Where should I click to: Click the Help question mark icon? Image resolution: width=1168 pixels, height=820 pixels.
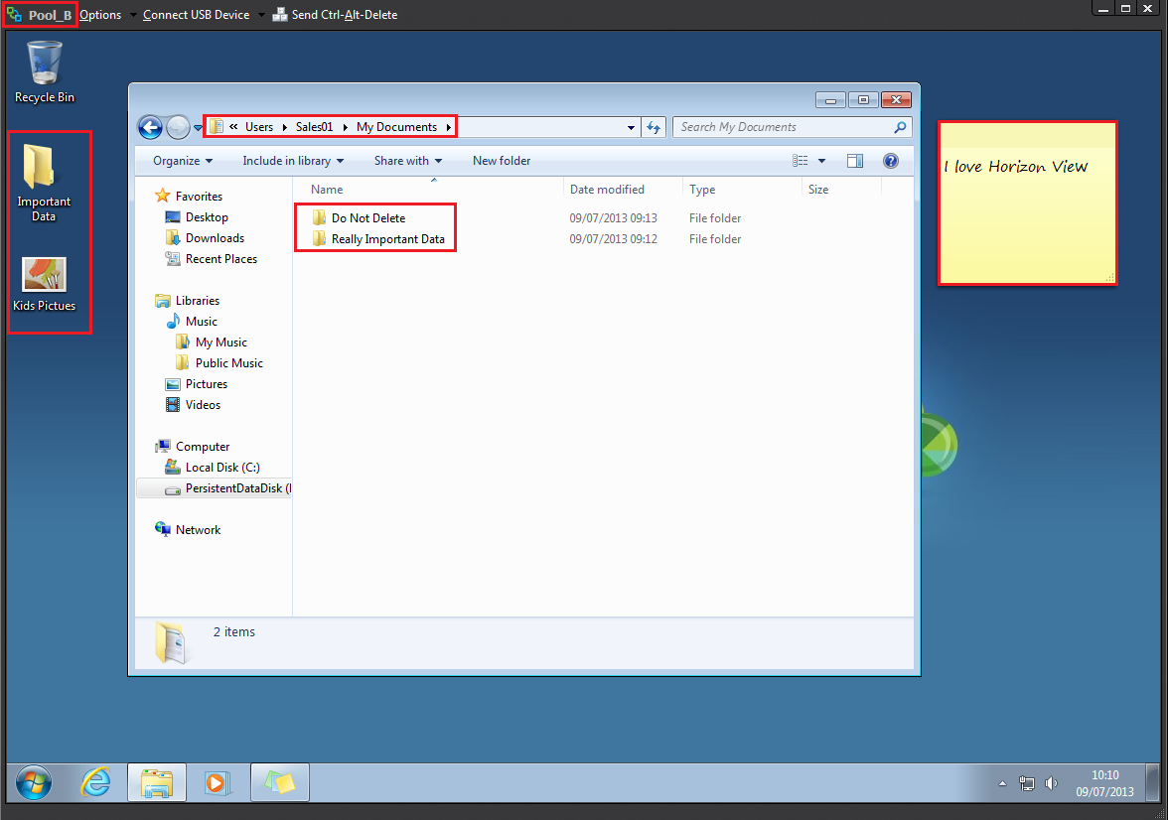890,161
